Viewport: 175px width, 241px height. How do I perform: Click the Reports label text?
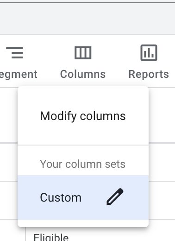point(149,75)
